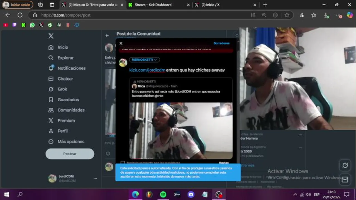Click the X logo in the sidebar
Screen dimensions: 356x200
51,36
